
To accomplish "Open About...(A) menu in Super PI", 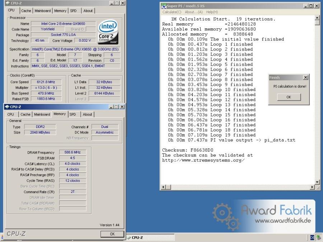I will (x=194, y=12).
